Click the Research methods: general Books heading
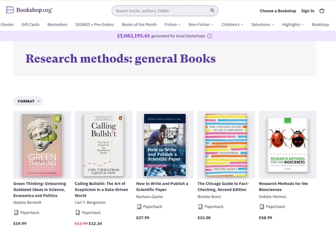The width and height of the screenshot is (336, 227). pos(121,59)
